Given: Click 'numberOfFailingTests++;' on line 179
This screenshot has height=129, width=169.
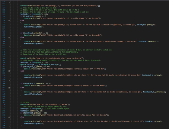Looking at the screenshot, I should (34, 124).
